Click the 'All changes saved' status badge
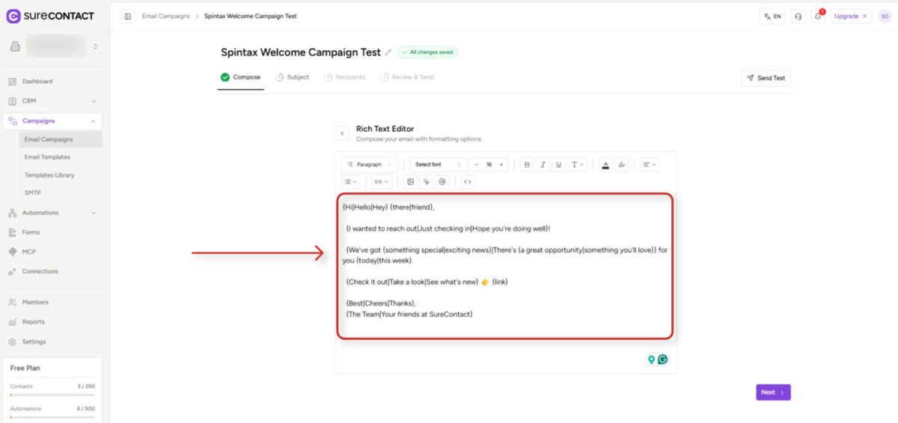This screenshot has width=898, height=423. (x=427, y=52)
